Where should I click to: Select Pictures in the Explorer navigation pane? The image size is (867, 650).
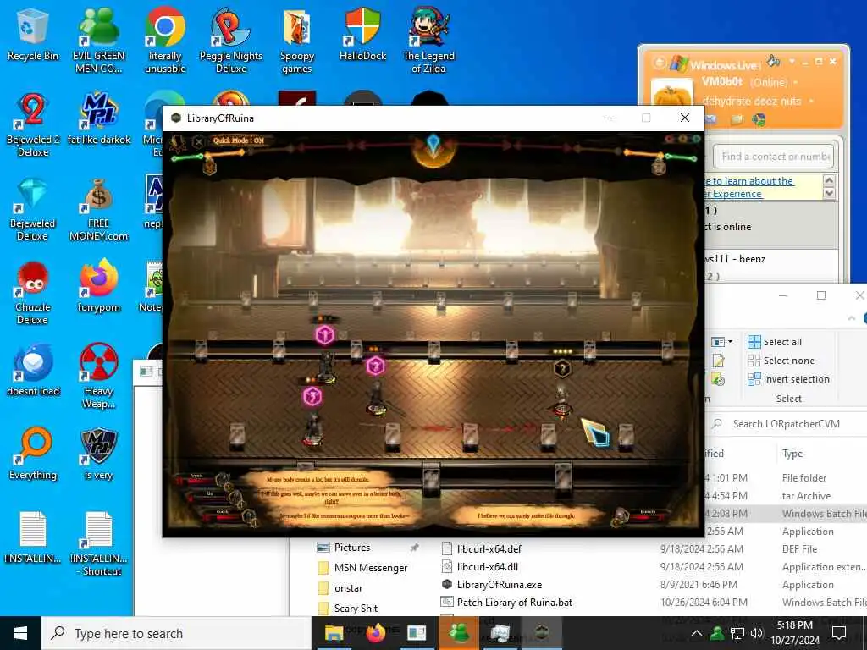click(x=351, y=548)
